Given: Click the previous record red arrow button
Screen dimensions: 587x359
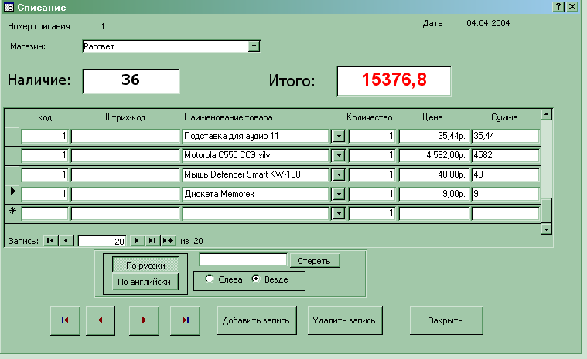Looking at the screenshot, I should point(100,320).
